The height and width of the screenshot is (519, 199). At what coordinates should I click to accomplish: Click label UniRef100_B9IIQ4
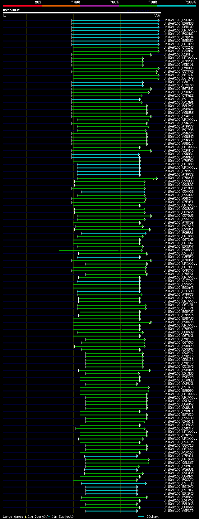click(178, 99)
